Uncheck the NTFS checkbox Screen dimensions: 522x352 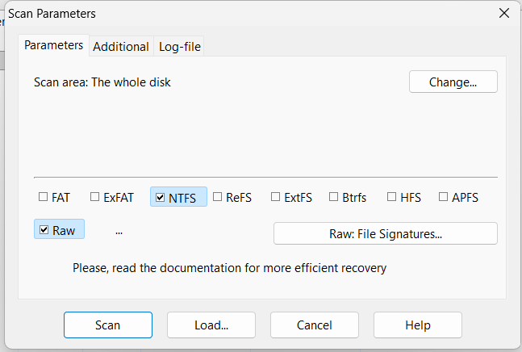pyautogui.click(x=161, y=197)
